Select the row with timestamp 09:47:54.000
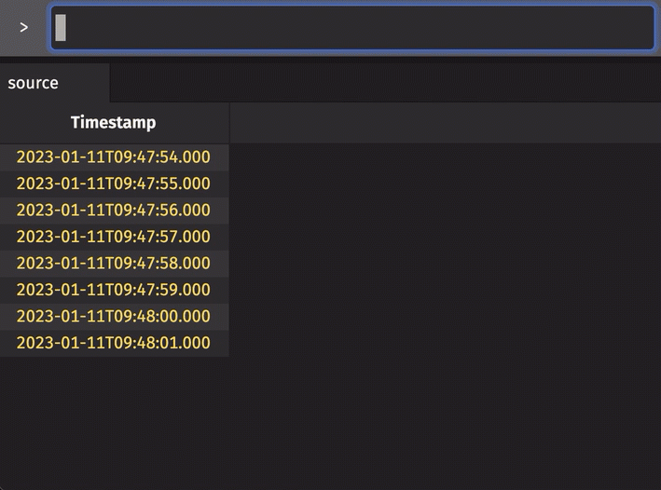 tap(113, 157)
